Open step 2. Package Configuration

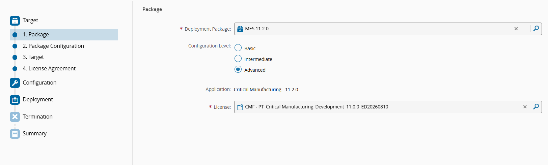[53, 46]
